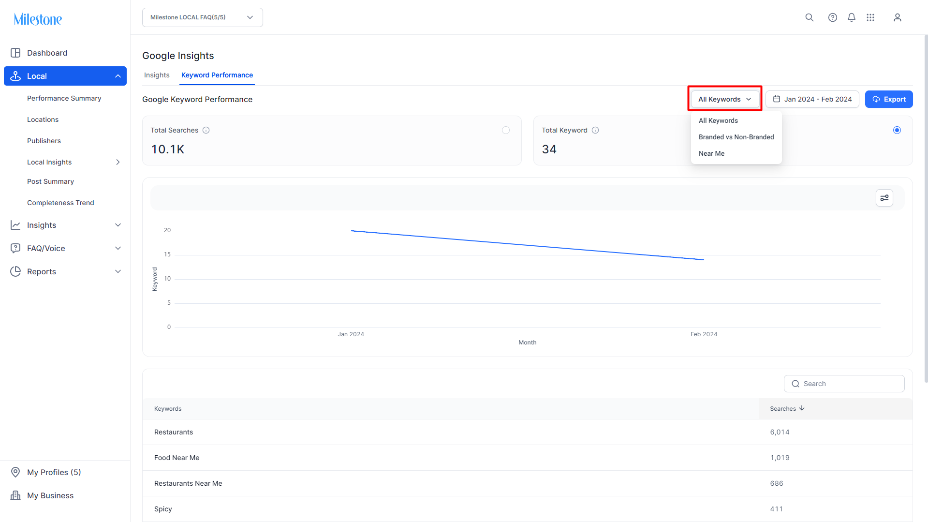Click the Restaurants Near Me keyword
The width and height of the screenshot is (928, 522).
coord(188,483)
